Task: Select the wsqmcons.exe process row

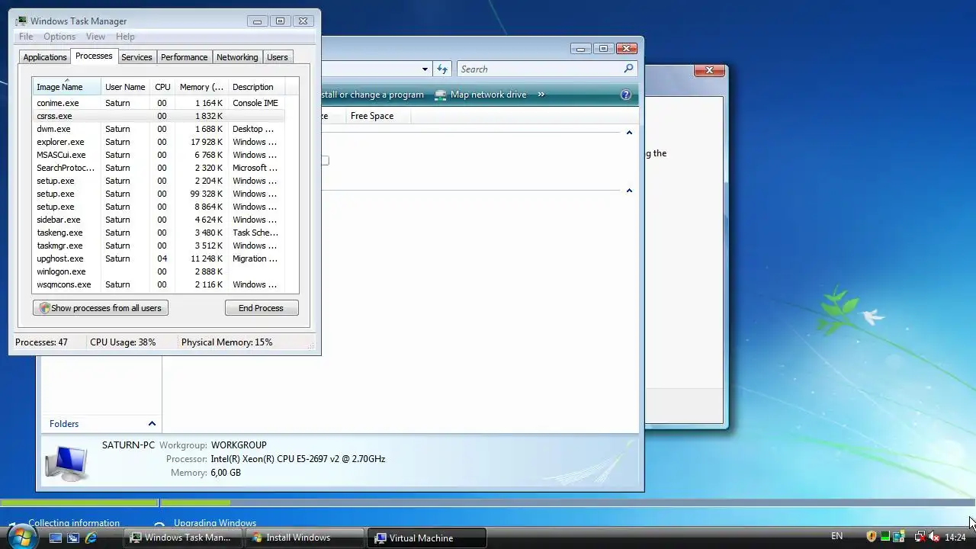Action: click(x=159, y=284)
